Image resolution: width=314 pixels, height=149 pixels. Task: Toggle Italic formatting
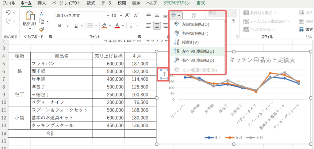[67, 25]
